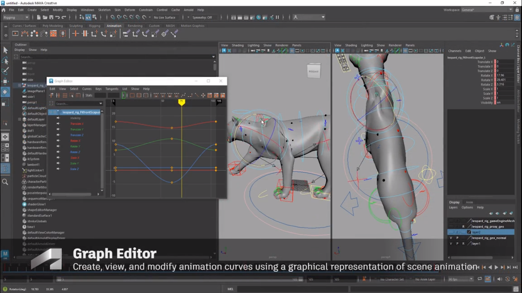Click the Parent Constraint shelf icon
The width and height of the screenshot is (522, 293).
pyautogui.click(x=126, y=34)
